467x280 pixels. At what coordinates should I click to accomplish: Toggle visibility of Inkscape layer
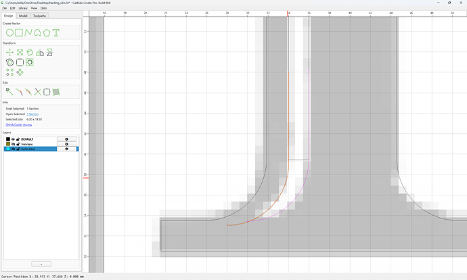[x=13, y=144]
